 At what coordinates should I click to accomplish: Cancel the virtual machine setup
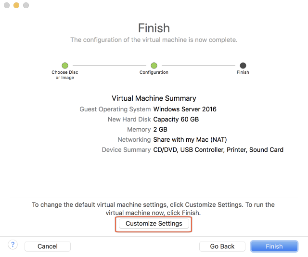pyautogui.click(x=48, y=246)
